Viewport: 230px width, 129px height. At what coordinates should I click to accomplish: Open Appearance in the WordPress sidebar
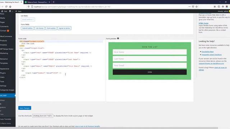click(5, 68)
